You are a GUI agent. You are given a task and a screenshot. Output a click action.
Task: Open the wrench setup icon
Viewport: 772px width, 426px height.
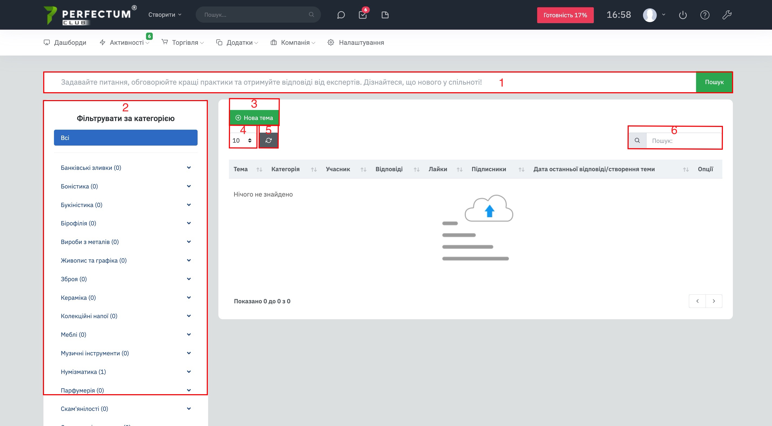727,15
